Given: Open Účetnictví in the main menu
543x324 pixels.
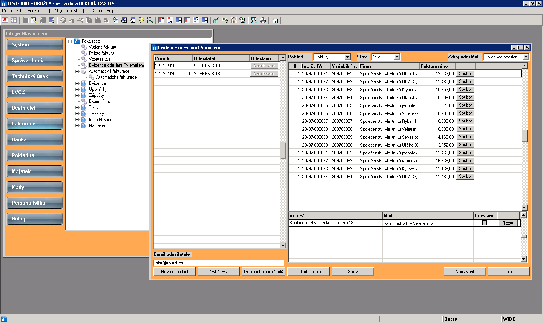Looking at the screenshot, I should [35, 108].
